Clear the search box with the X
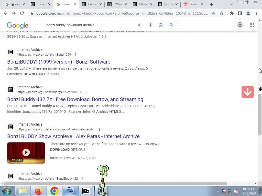 (x=139, y=25)
